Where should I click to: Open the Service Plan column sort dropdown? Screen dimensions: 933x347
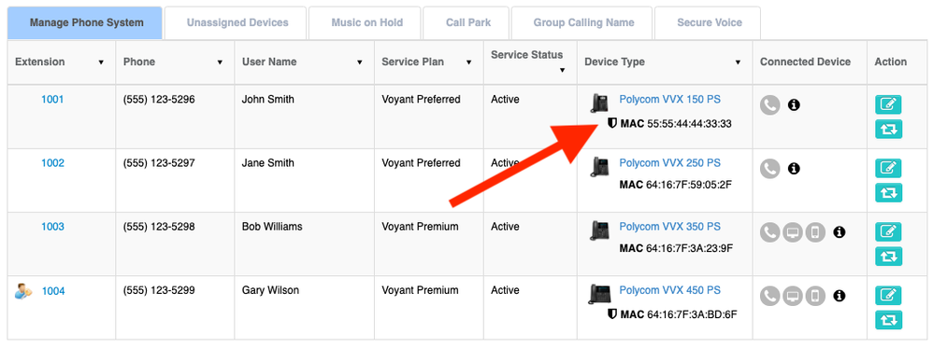469,62
